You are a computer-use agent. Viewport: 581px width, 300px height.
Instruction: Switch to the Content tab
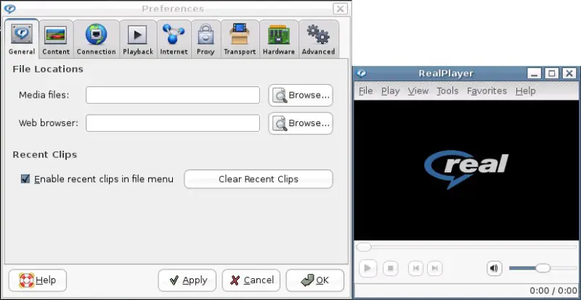coord(56,39)
